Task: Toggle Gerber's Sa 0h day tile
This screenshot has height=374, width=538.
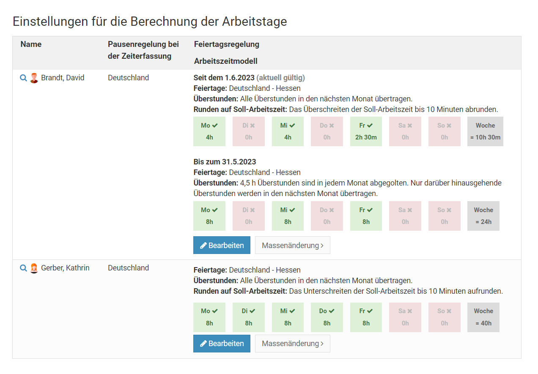Action: point(405,317)
